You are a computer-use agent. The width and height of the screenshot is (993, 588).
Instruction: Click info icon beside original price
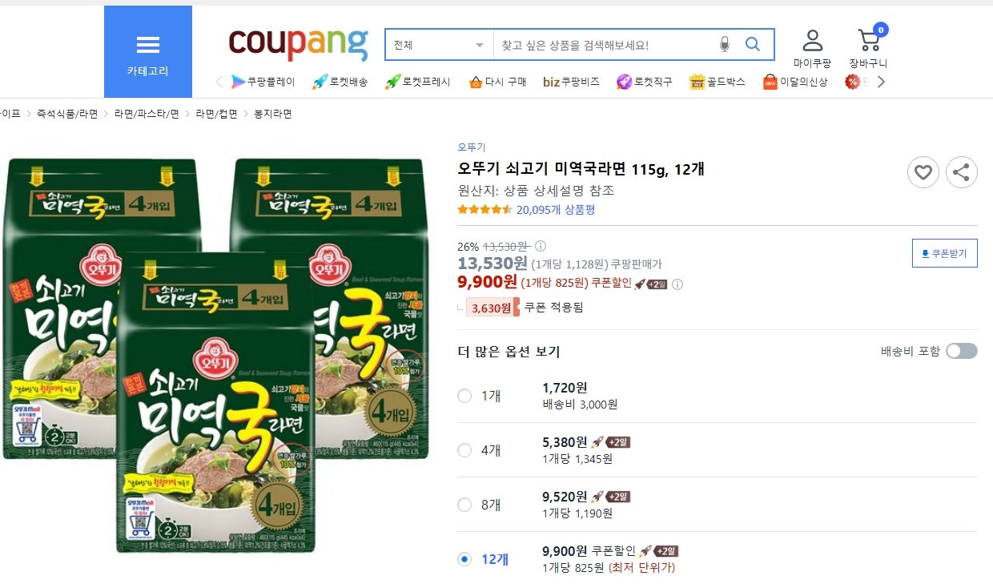[x=541, y=246]
